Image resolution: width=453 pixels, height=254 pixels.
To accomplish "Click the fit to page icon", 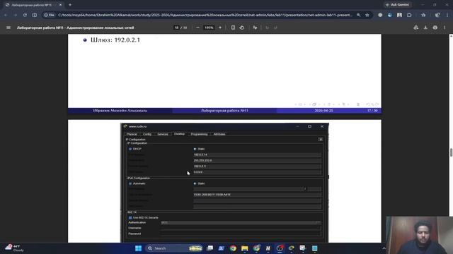I will [x=233, y=28].
